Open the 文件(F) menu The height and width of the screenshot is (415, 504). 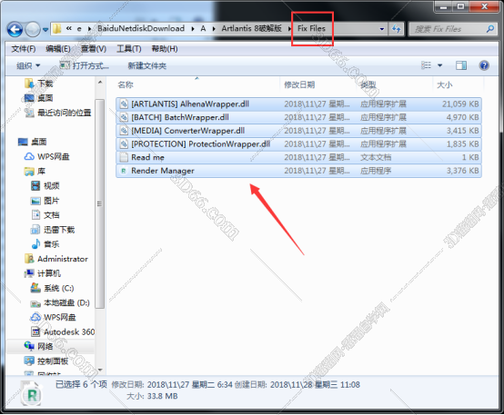tap(23, 49)
